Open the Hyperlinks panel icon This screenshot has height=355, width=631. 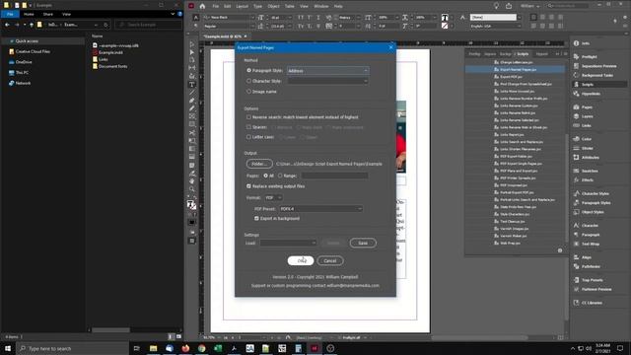tap(576, 94)
